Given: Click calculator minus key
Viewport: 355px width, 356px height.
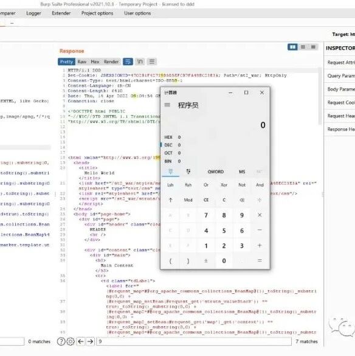Looking at the screenshot, I should pyautogui.click(x=260, y=230).
